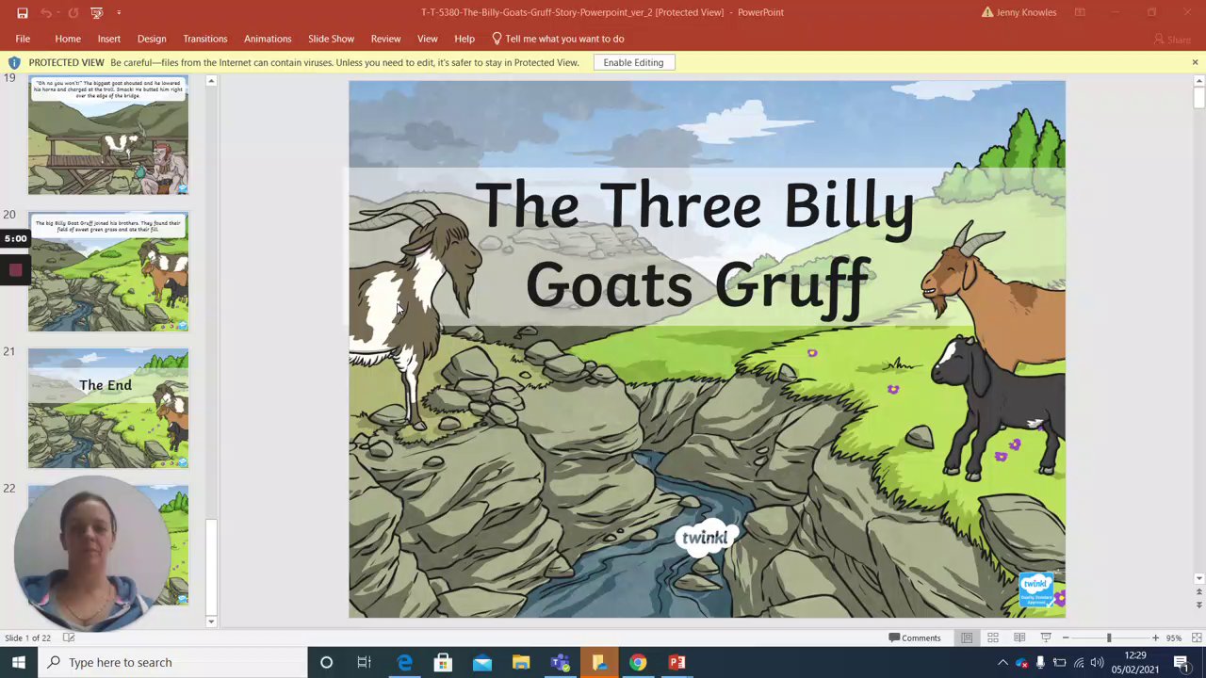Open Google Chrome from taskbar
Viewport: 1206px width, 678px height.
pyautogui.click(x=638, y=662)
